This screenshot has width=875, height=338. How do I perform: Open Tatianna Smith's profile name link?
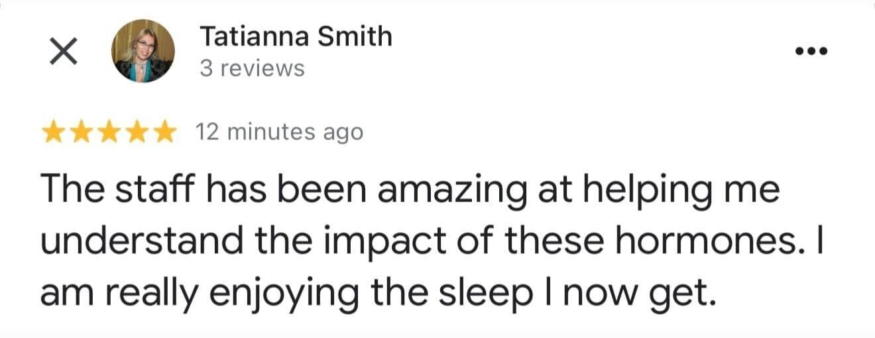coord(296,36)
